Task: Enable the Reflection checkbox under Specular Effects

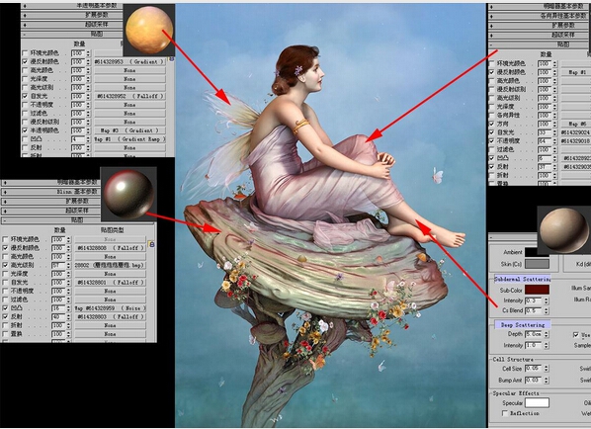Action: tap(504, 413)
